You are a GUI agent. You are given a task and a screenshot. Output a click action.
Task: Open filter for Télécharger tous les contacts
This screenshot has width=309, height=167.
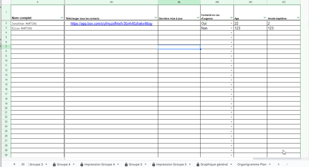156,18
